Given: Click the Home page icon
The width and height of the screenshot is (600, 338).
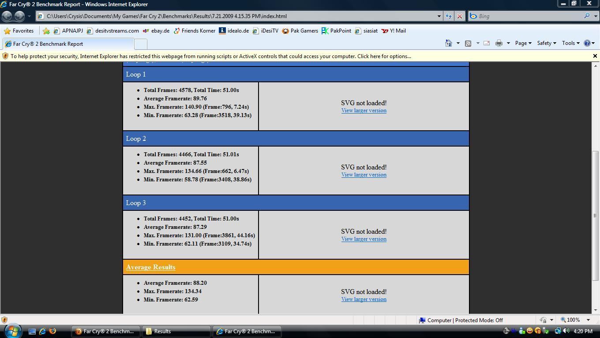Looking at the screenshot, I should pos(449,43).
